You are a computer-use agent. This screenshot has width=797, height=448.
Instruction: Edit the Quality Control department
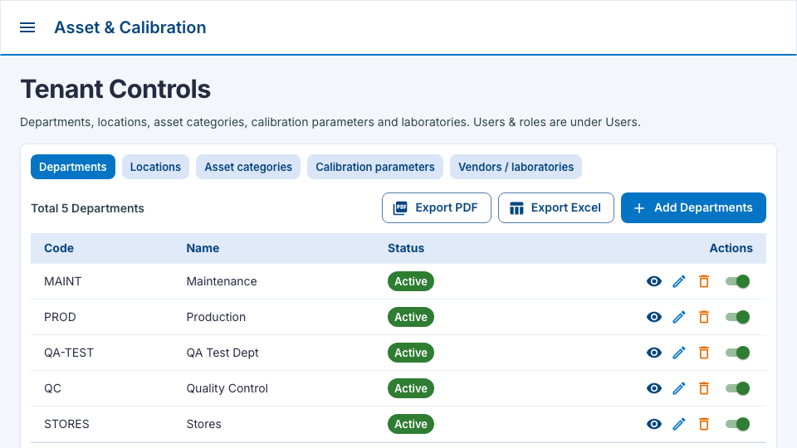679,388
